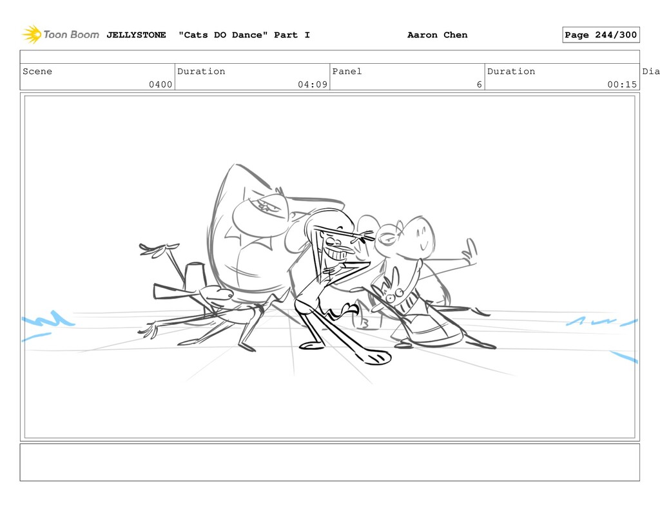
Task: Click the Page 244/300 indicator box
Action: pos(601,35)
